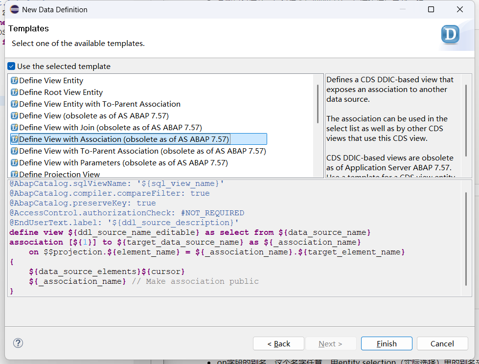Uncheck Use the selected template
The height and width of the screenshot is (364, 479).
pyautogui.click(x=11, y=66)
